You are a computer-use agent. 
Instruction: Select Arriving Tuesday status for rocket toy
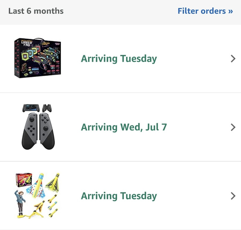[119, 196]
